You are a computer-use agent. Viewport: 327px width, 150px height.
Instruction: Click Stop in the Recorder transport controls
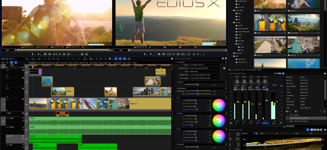(x=159, y=54)
